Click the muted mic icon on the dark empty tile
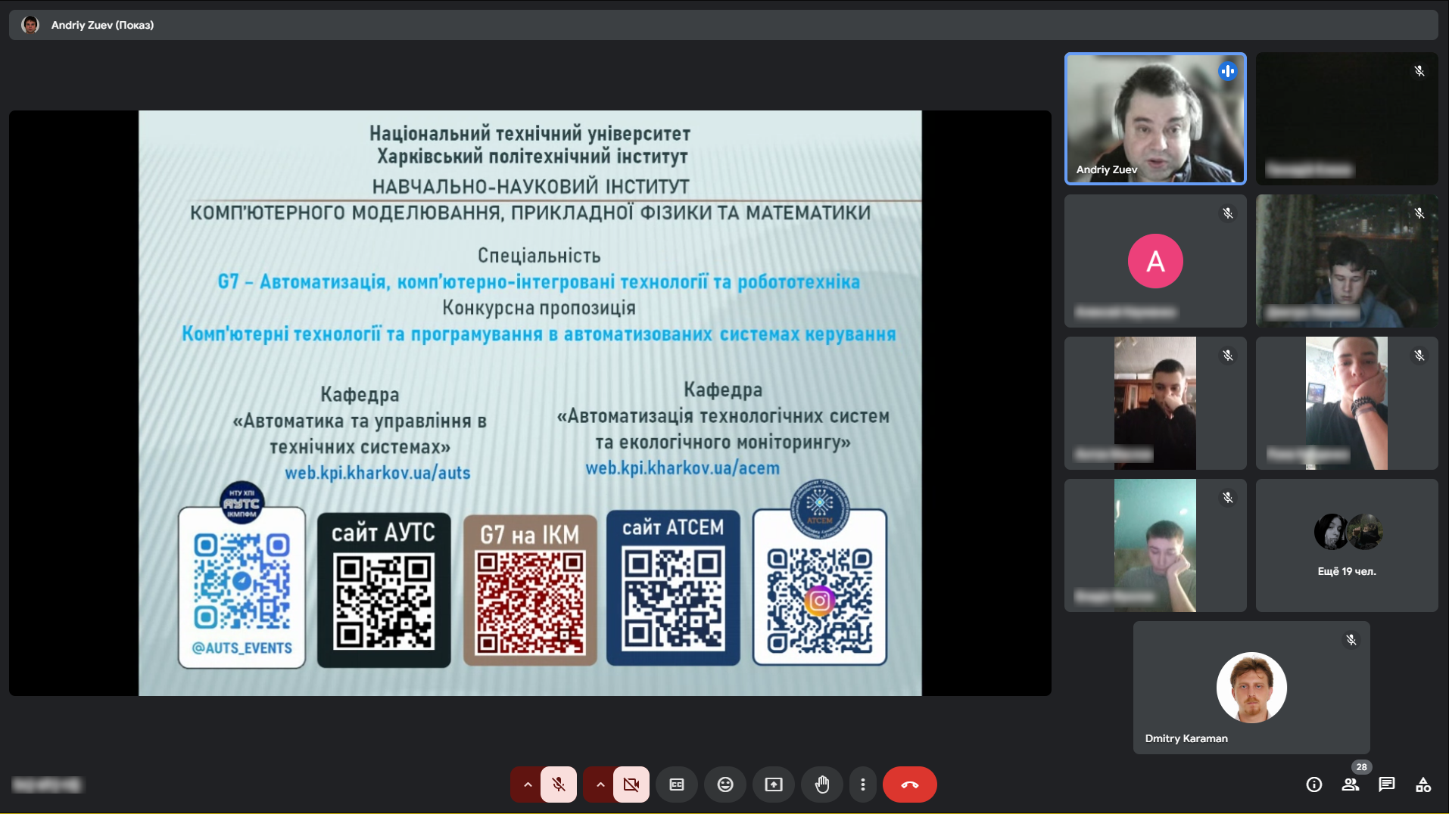1449x814 pixels. point(1419,71)
